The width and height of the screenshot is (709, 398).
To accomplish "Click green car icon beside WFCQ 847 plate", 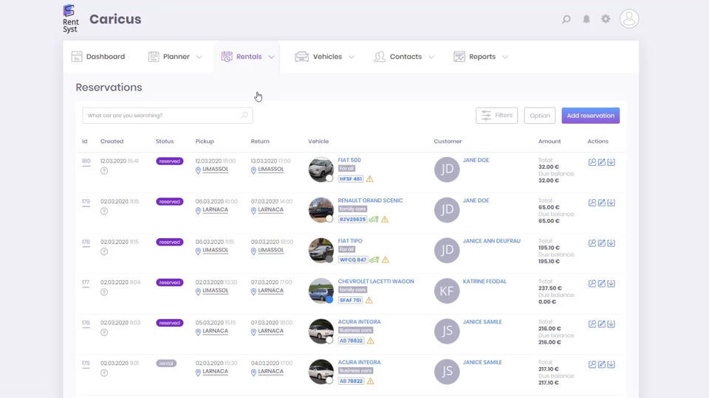I will tap(374, 260).
